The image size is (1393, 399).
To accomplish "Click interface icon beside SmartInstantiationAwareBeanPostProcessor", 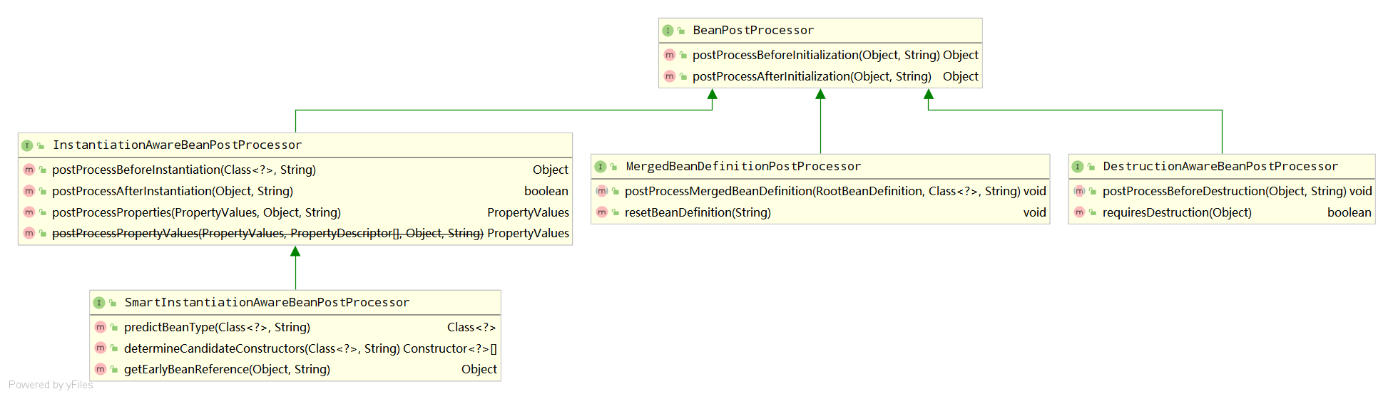I will (x=99, y=303).
